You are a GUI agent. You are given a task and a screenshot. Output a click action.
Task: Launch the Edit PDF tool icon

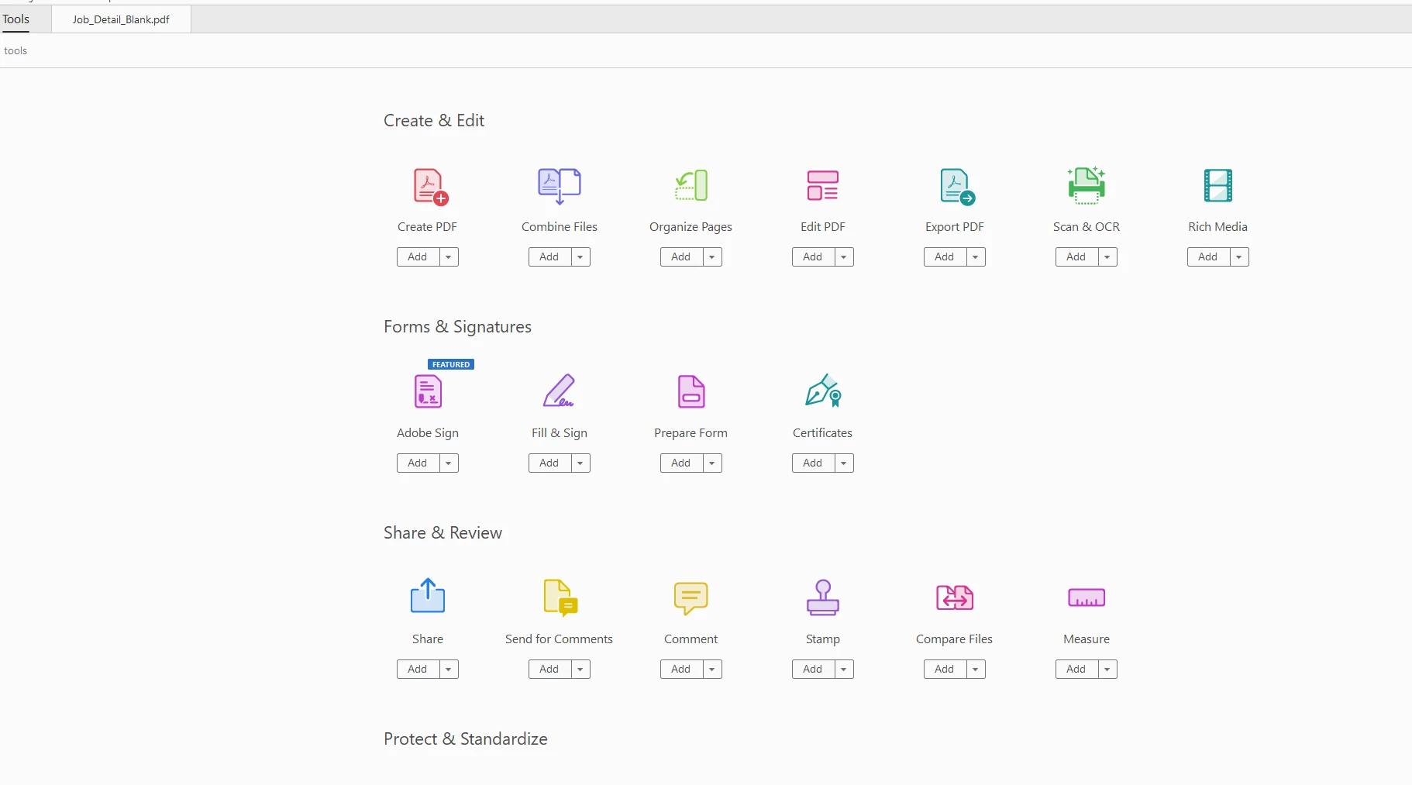pos(823,185)
